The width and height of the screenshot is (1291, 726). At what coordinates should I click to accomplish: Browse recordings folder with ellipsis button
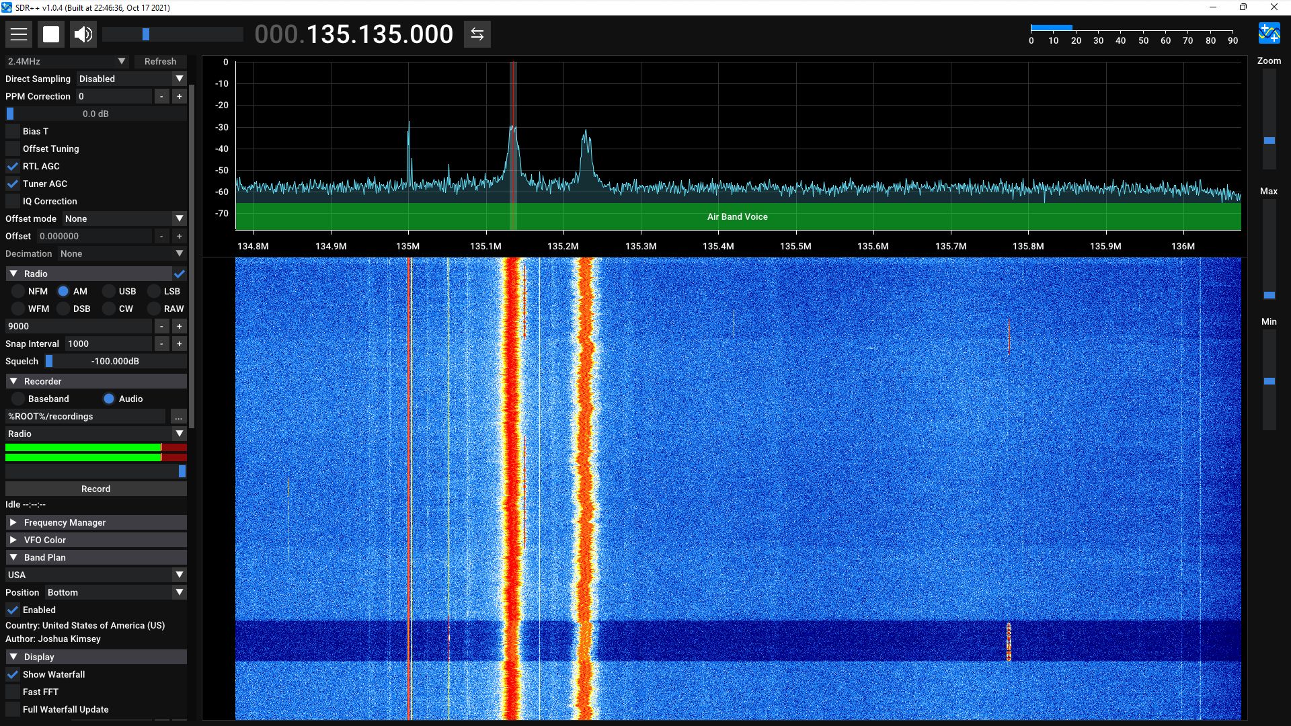click(x=178, y=416)
